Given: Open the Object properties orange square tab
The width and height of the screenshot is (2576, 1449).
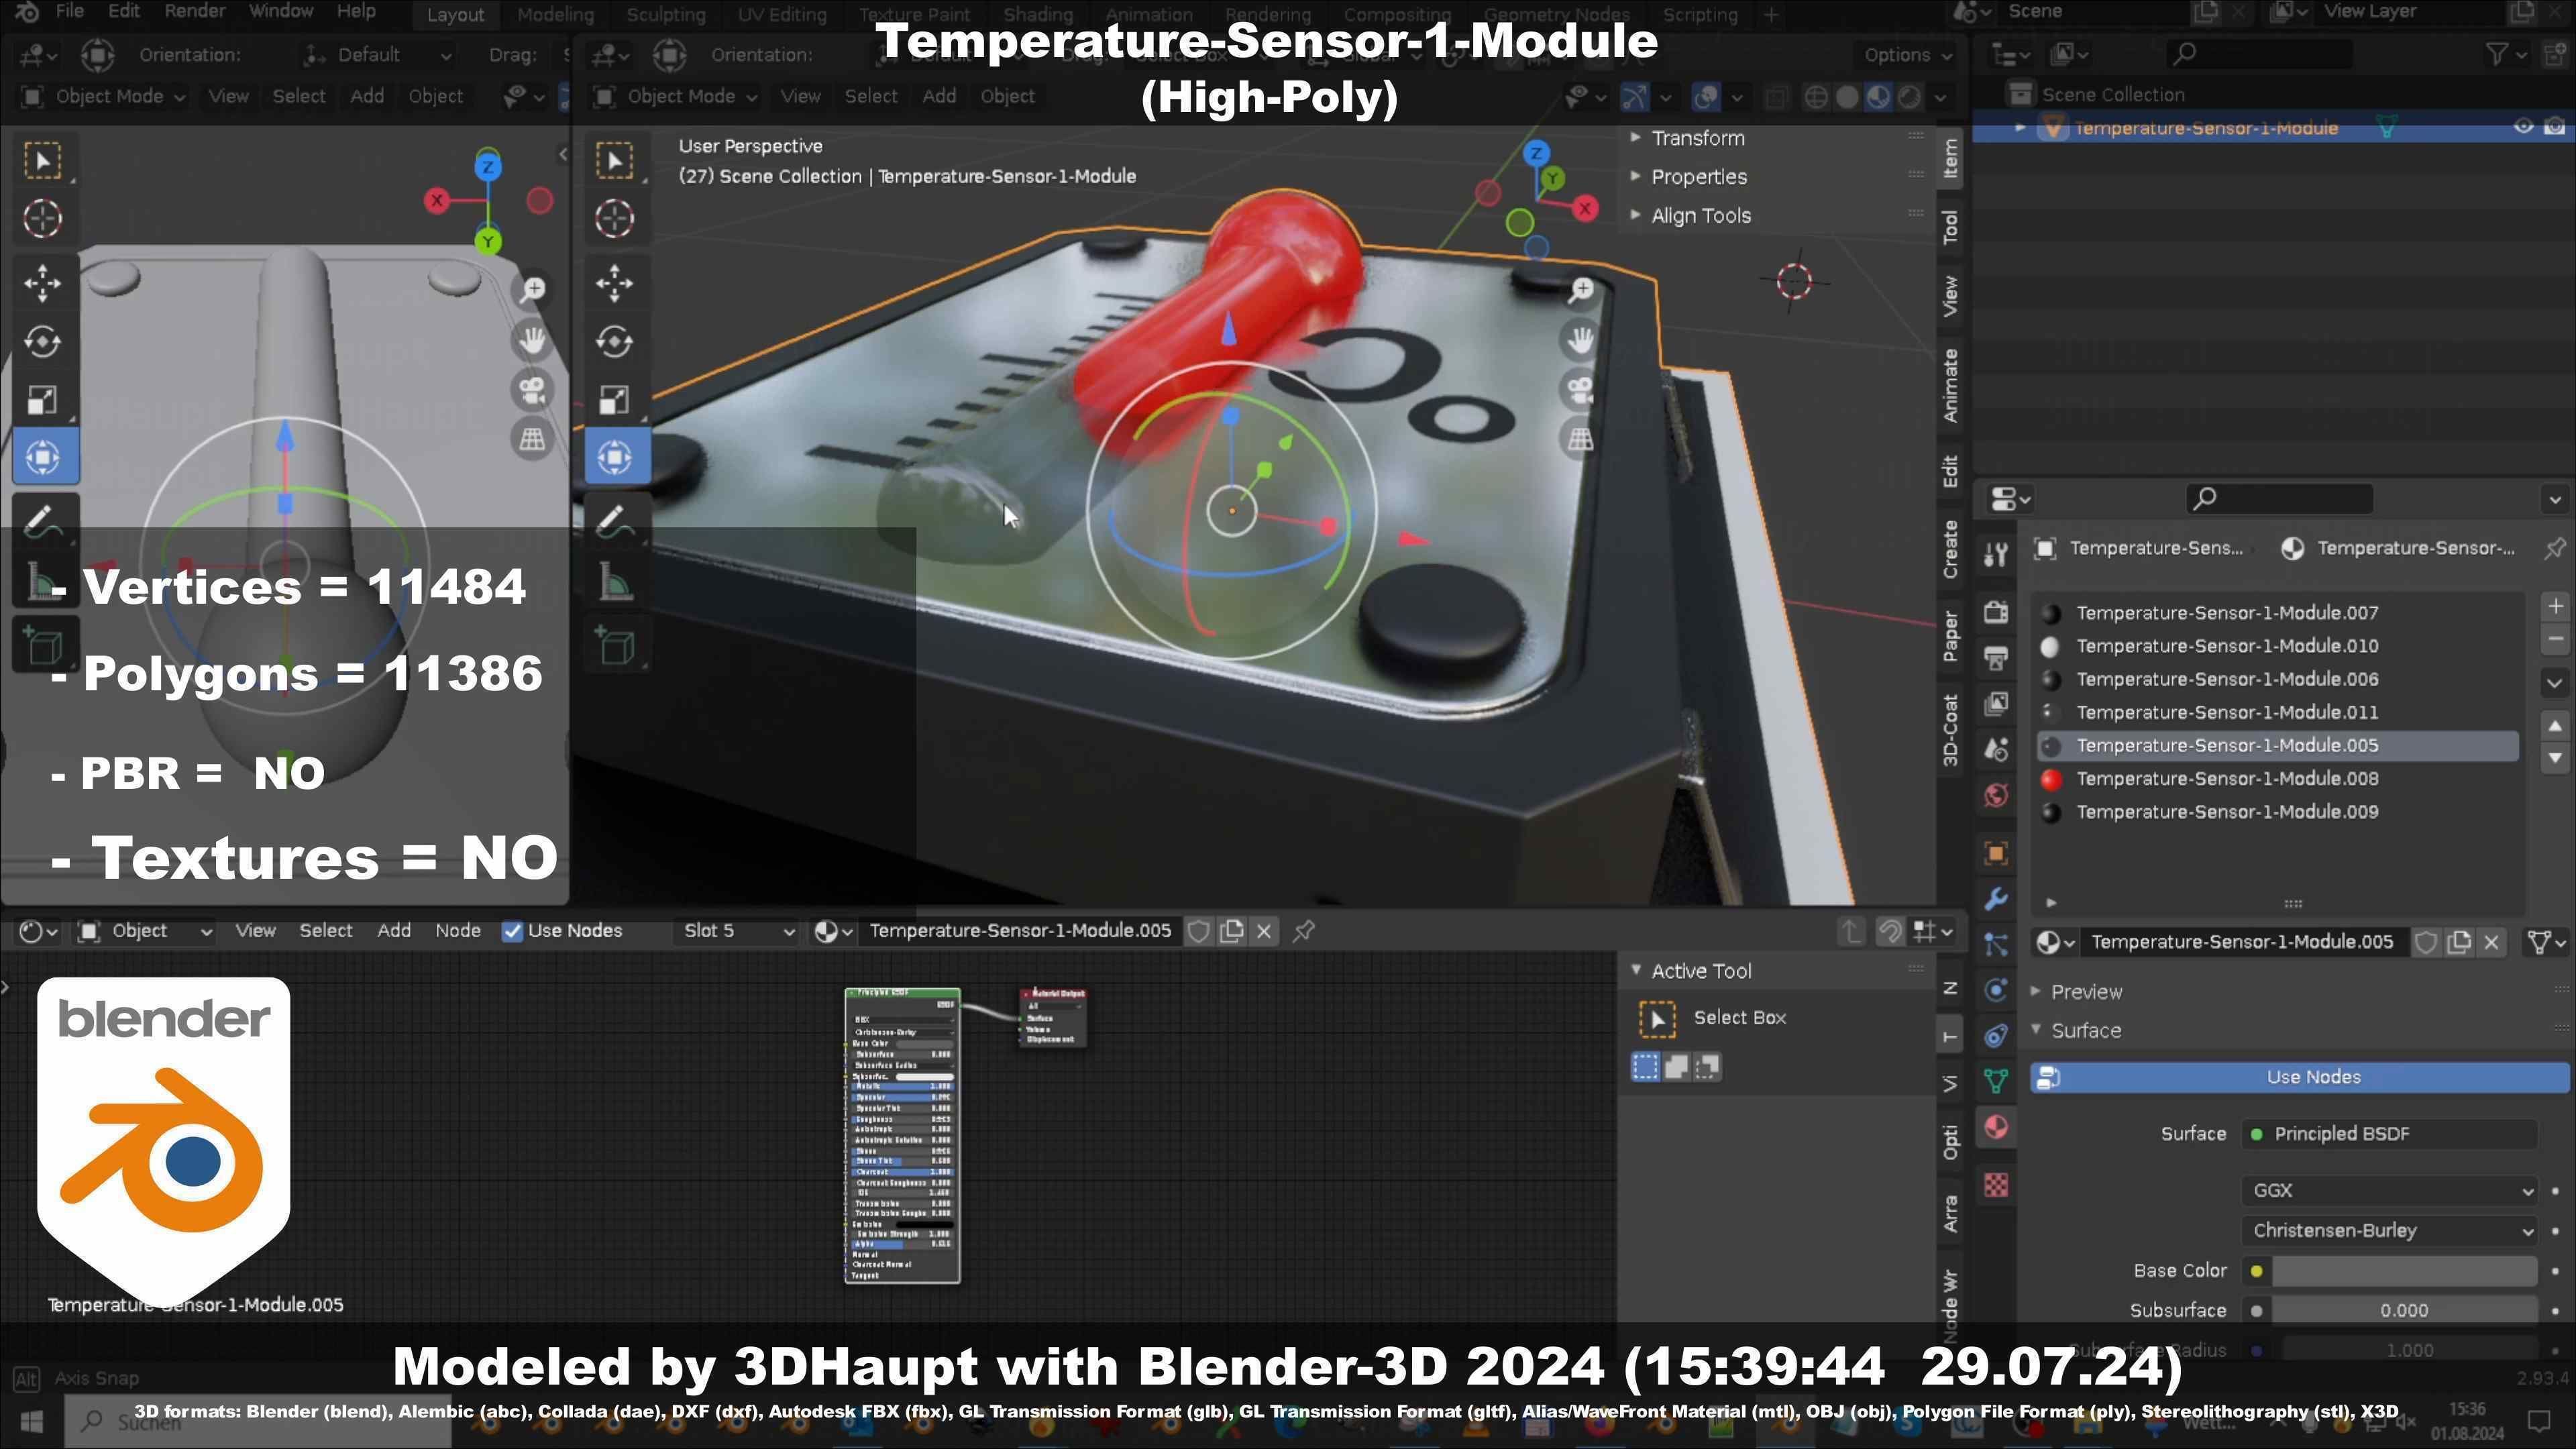Looking at the screenshot, I should coord(1996,854).
